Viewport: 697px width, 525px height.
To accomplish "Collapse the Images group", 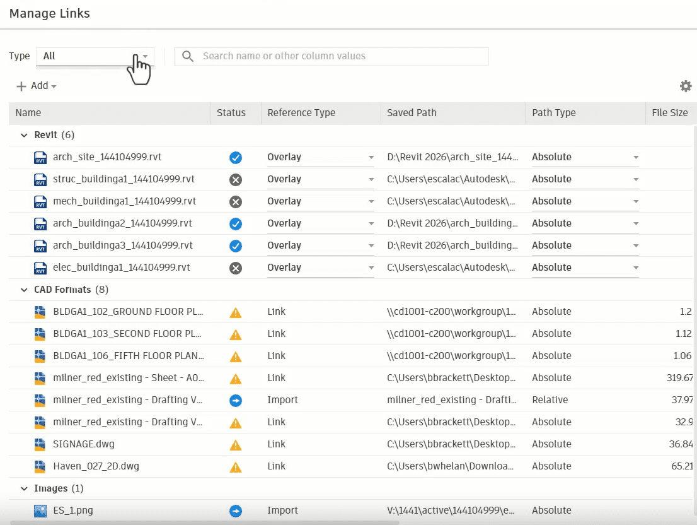I will coord(25,488).
